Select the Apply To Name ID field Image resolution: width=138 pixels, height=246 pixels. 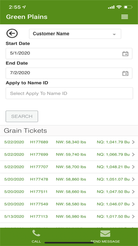pos(69,93)
